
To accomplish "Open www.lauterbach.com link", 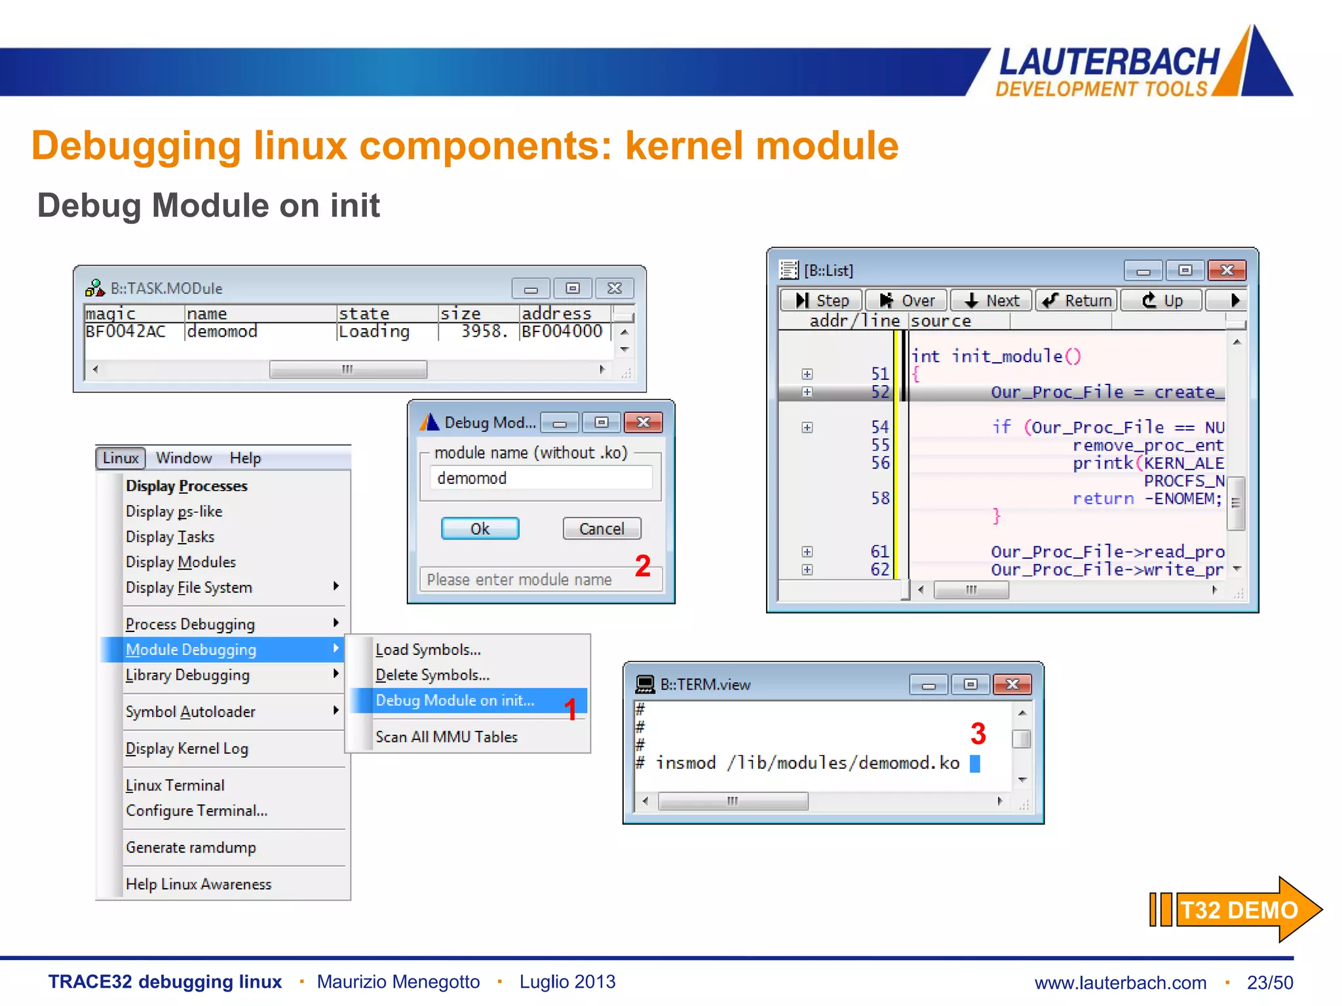I will coord(1121,982).
